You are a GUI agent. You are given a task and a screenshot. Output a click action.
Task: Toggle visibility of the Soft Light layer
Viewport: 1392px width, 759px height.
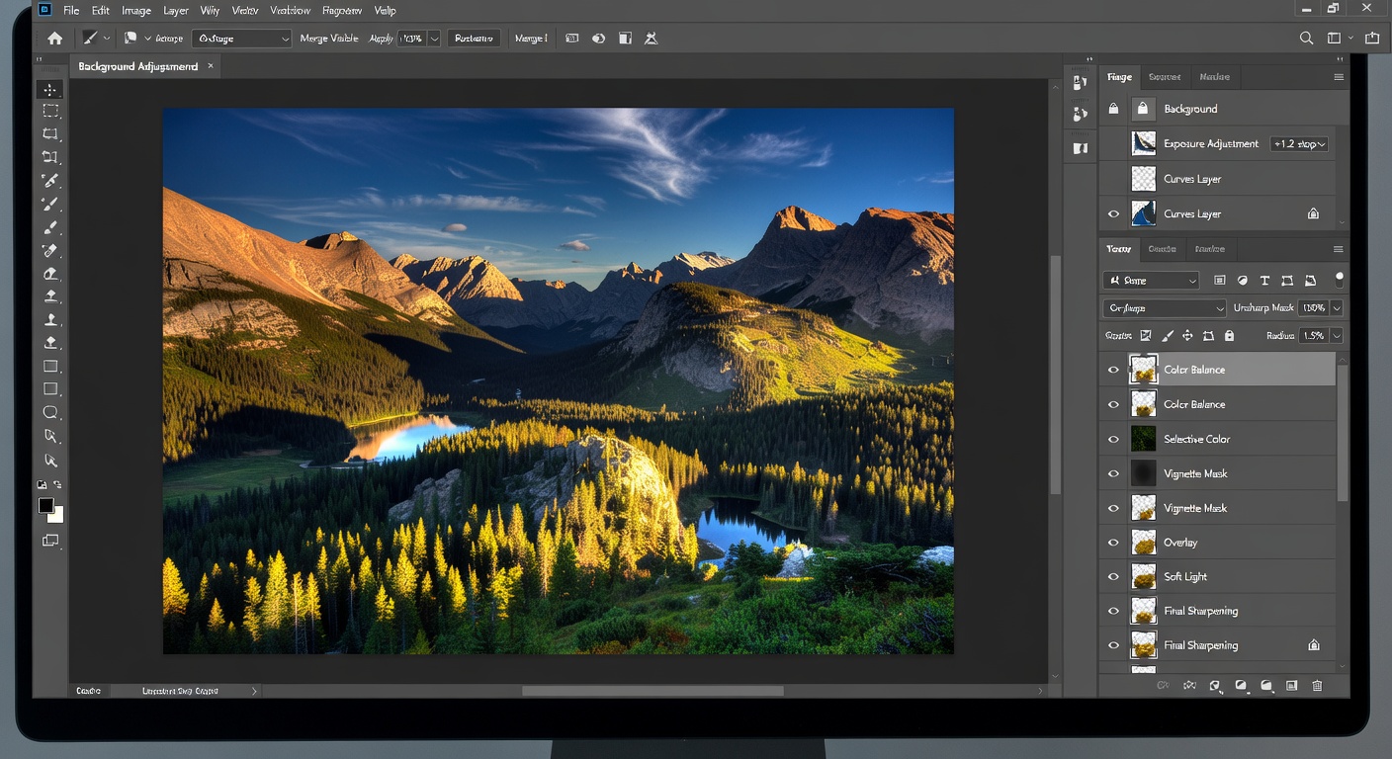[1113, 576]
